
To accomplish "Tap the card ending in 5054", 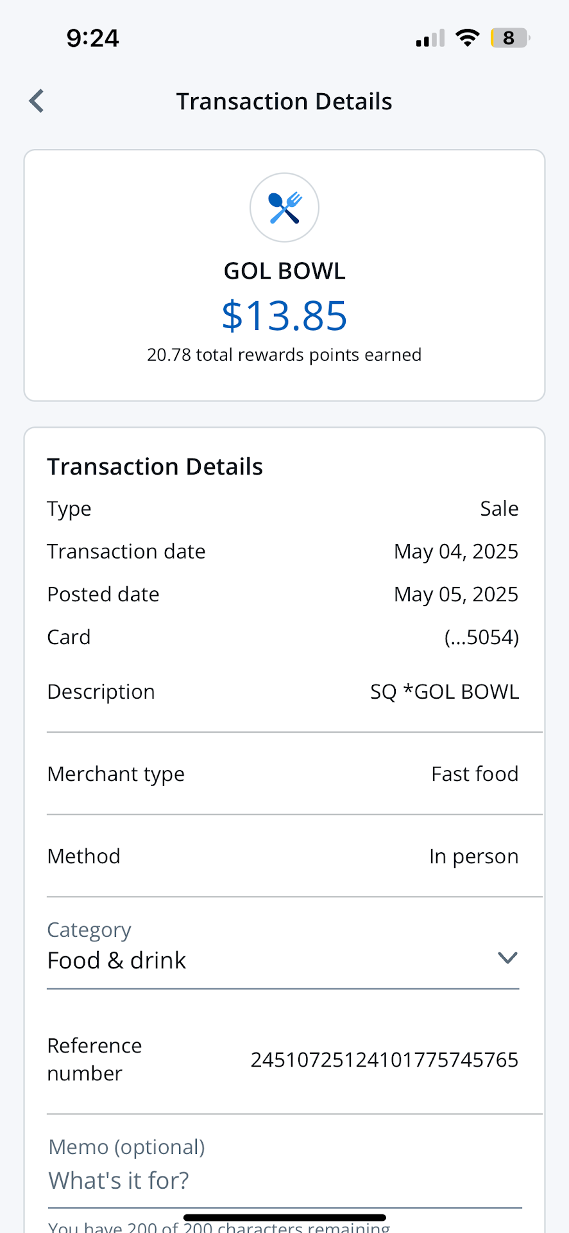I will pos(481,637).
